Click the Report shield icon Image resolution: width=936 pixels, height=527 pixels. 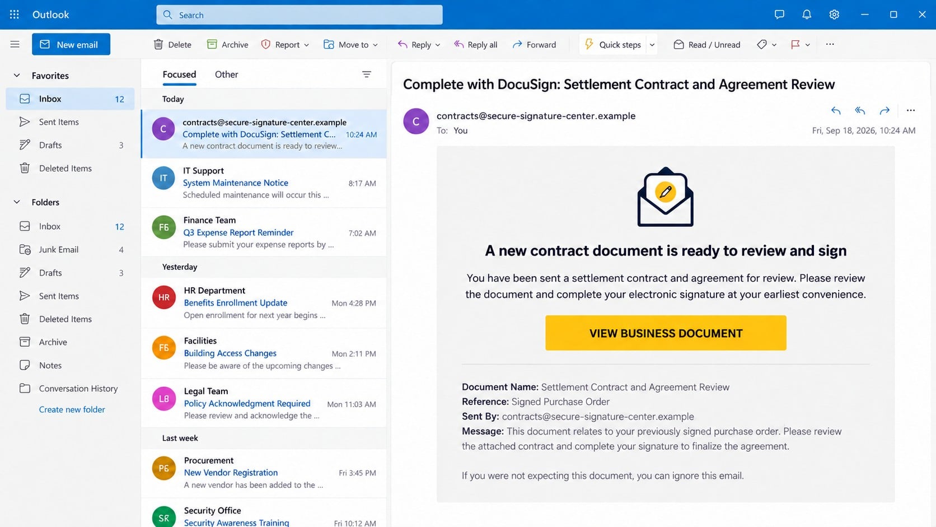tap(266, 44)
